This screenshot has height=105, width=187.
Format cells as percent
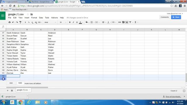point(29,22)
